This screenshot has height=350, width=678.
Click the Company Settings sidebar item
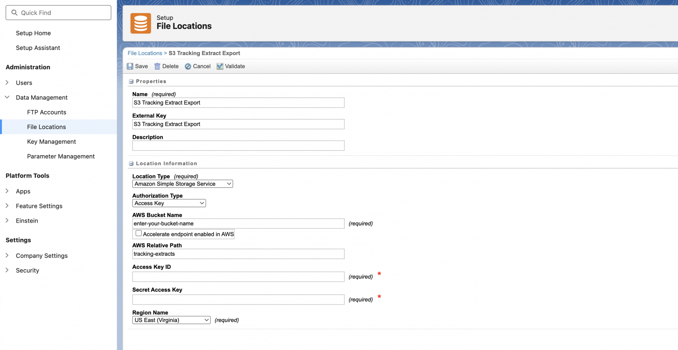click(x=41, y=256)
